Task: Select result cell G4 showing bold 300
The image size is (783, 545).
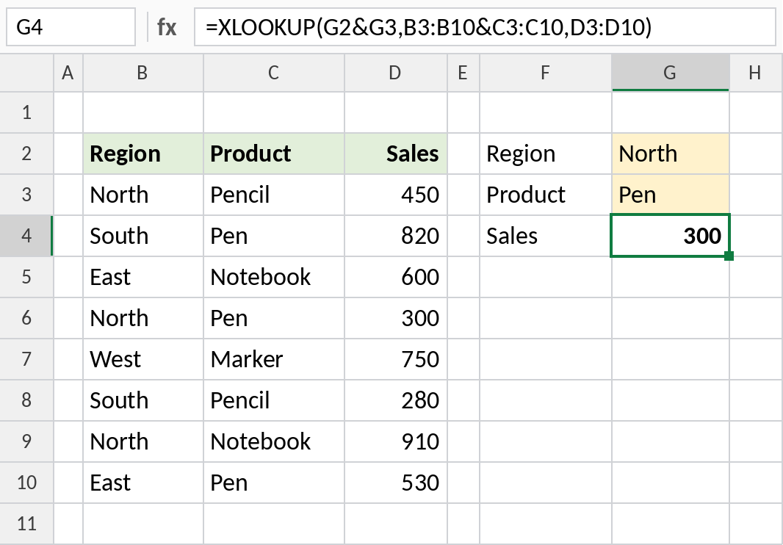Action: tap(670, 236)
